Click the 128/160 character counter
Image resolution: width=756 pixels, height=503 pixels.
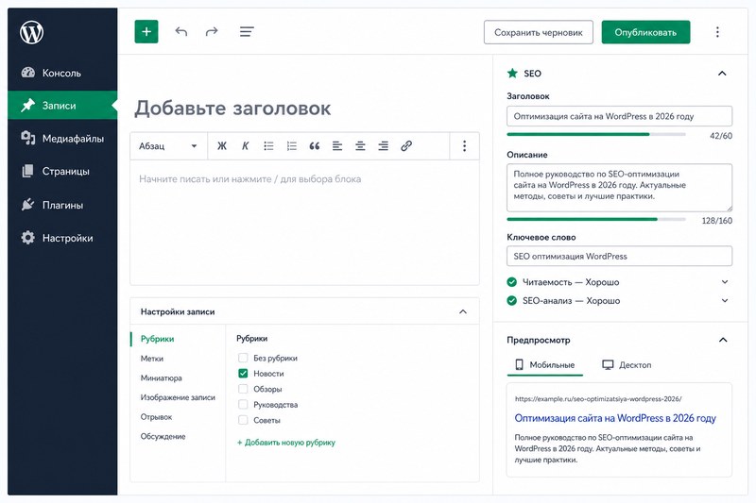point(717,221)
